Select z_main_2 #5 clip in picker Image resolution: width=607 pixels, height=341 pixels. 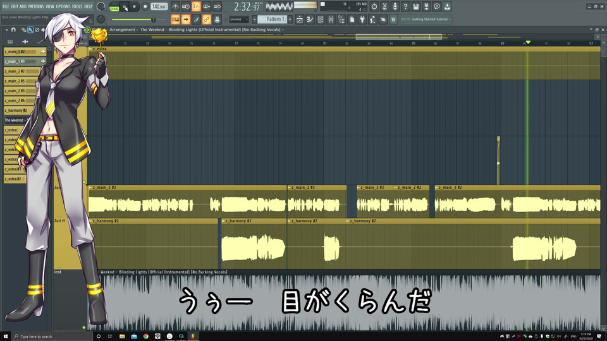tap(21, 81)
